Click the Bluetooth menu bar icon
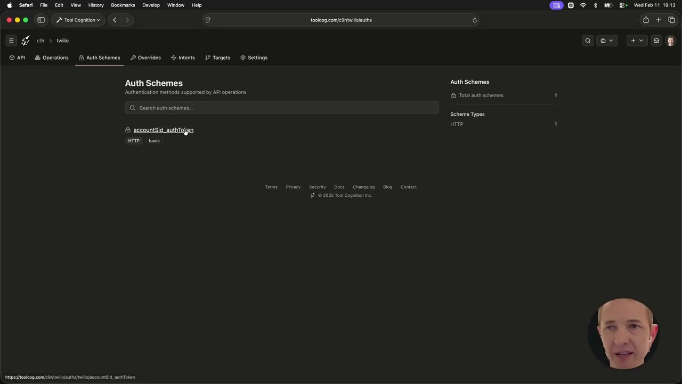Image resolution: width=682 pixels, height=384 pixels. (x=595, y=5)
